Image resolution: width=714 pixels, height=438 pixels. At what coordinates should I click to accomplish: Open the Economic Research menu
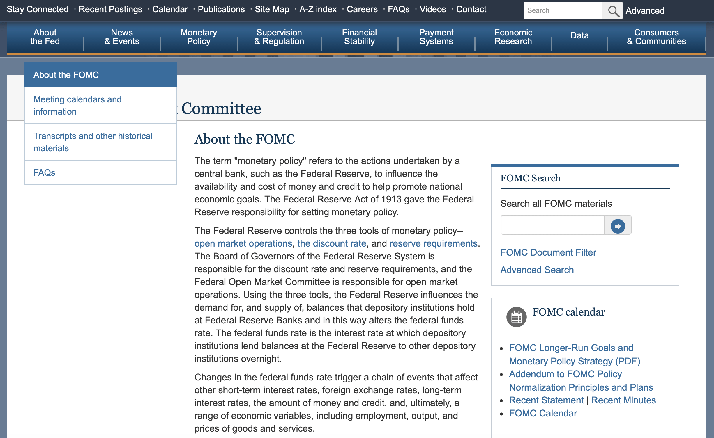tap(513, 37)
